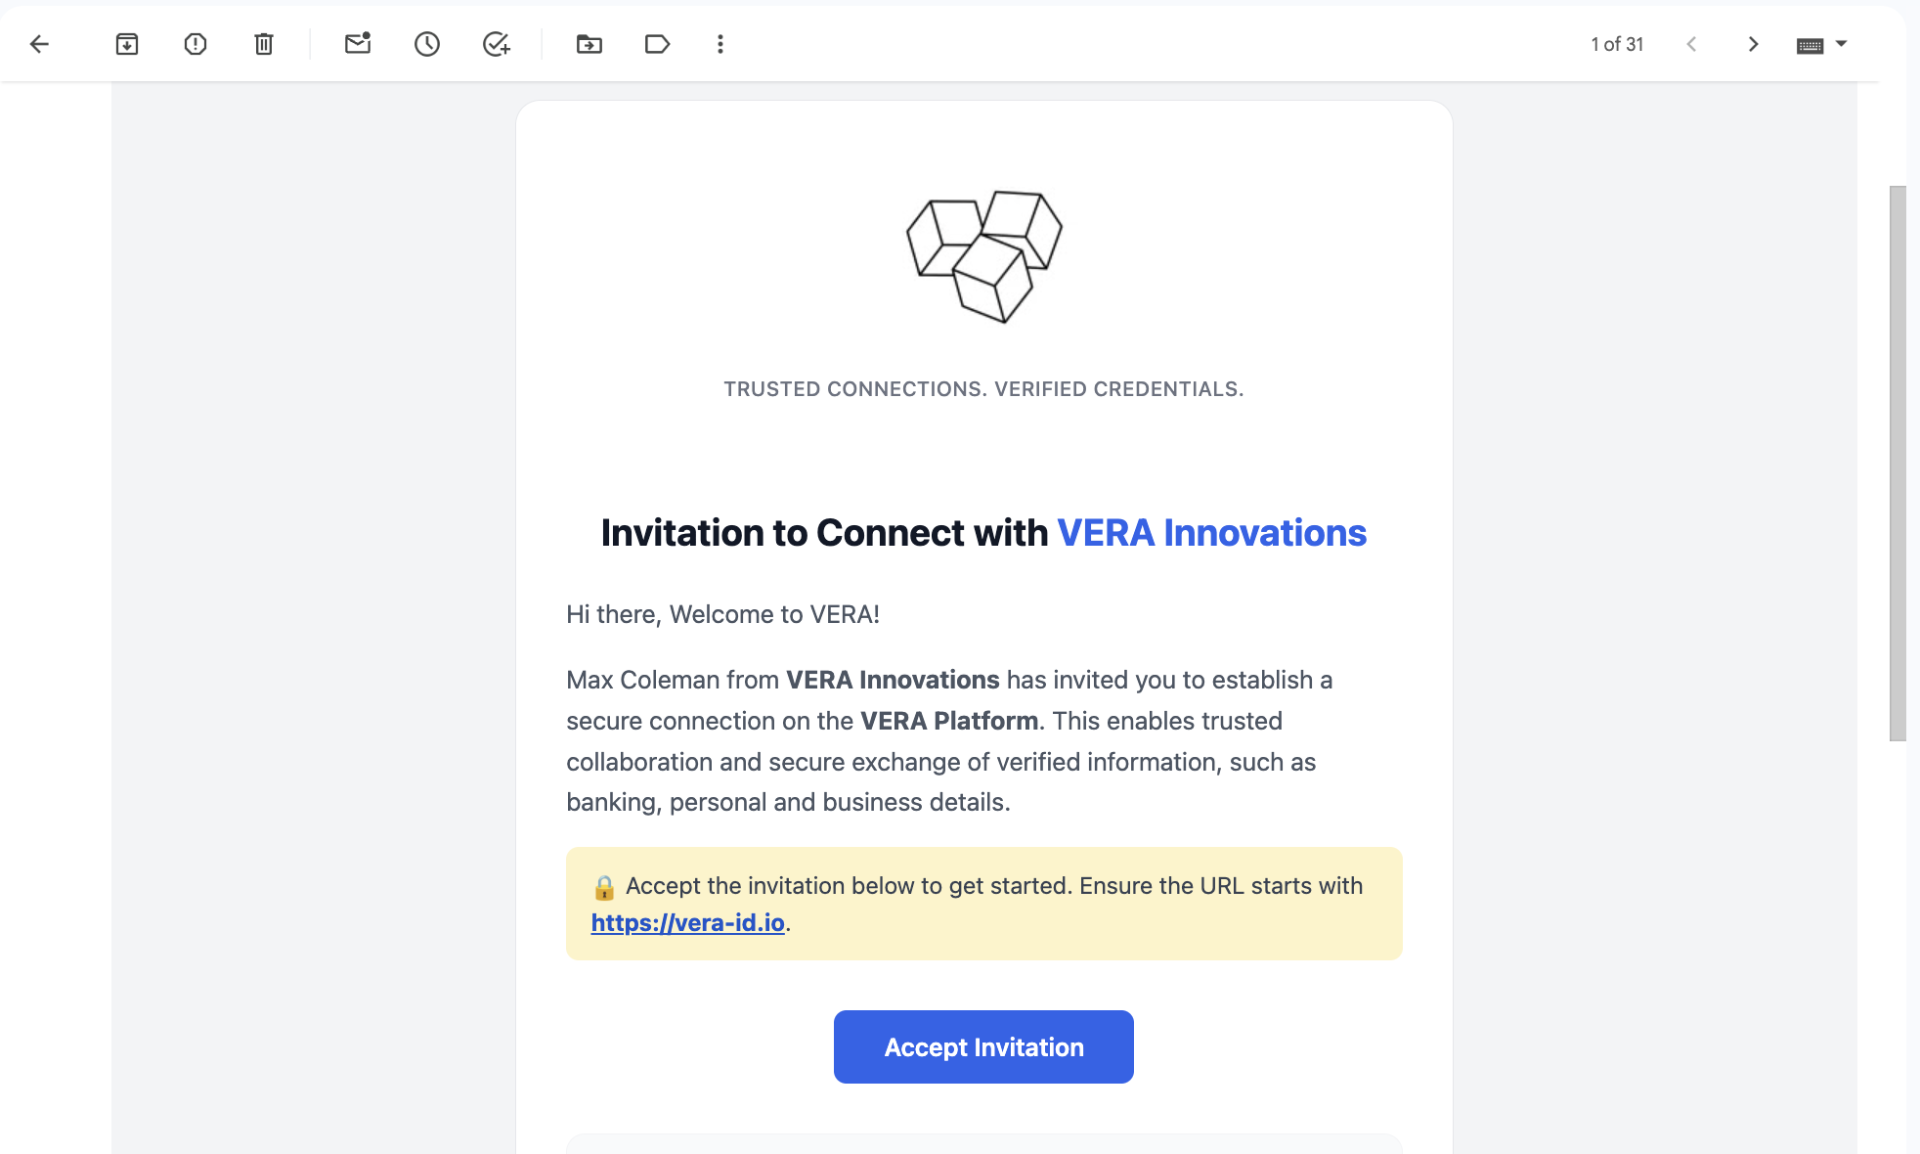
Task: Navigate to the newer email
Action: click(1691, 43)
